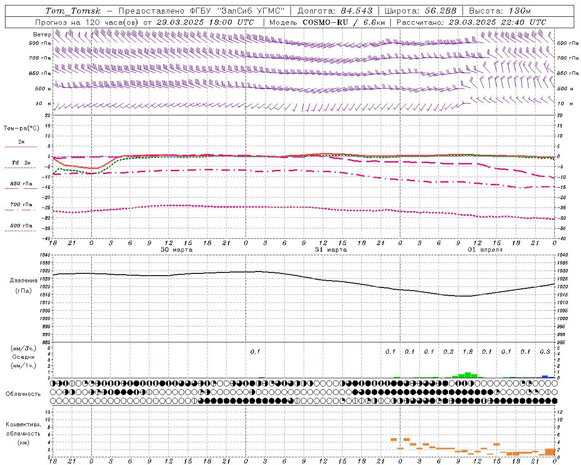Image resolution: width=581 pixels, height=465 pixels.
Task: Click the (мм/3ч.) precipitation unit label
Action: [x=24, y=348]
